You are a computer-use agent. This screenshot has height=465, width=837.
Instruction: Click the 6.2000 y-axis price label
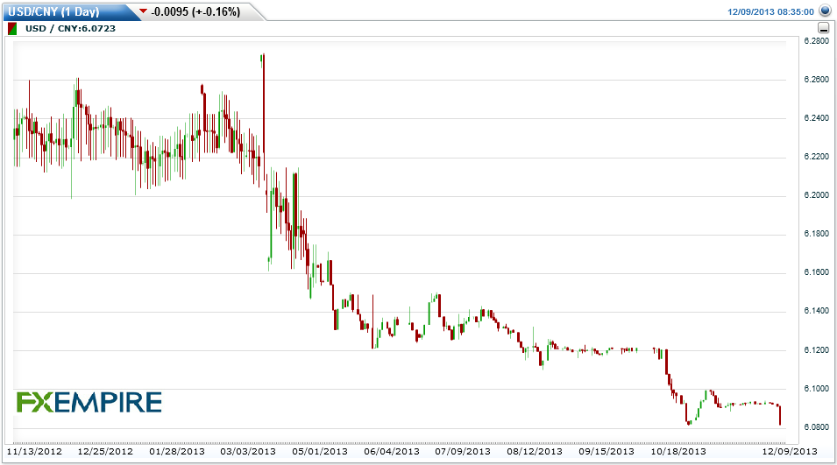tap(817, 195)
